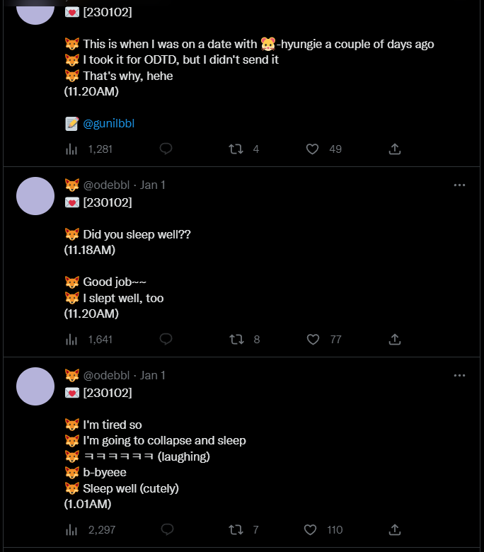Reply to the 'Good job~~' tweet
484x552 pixels.
click(166, 339)
